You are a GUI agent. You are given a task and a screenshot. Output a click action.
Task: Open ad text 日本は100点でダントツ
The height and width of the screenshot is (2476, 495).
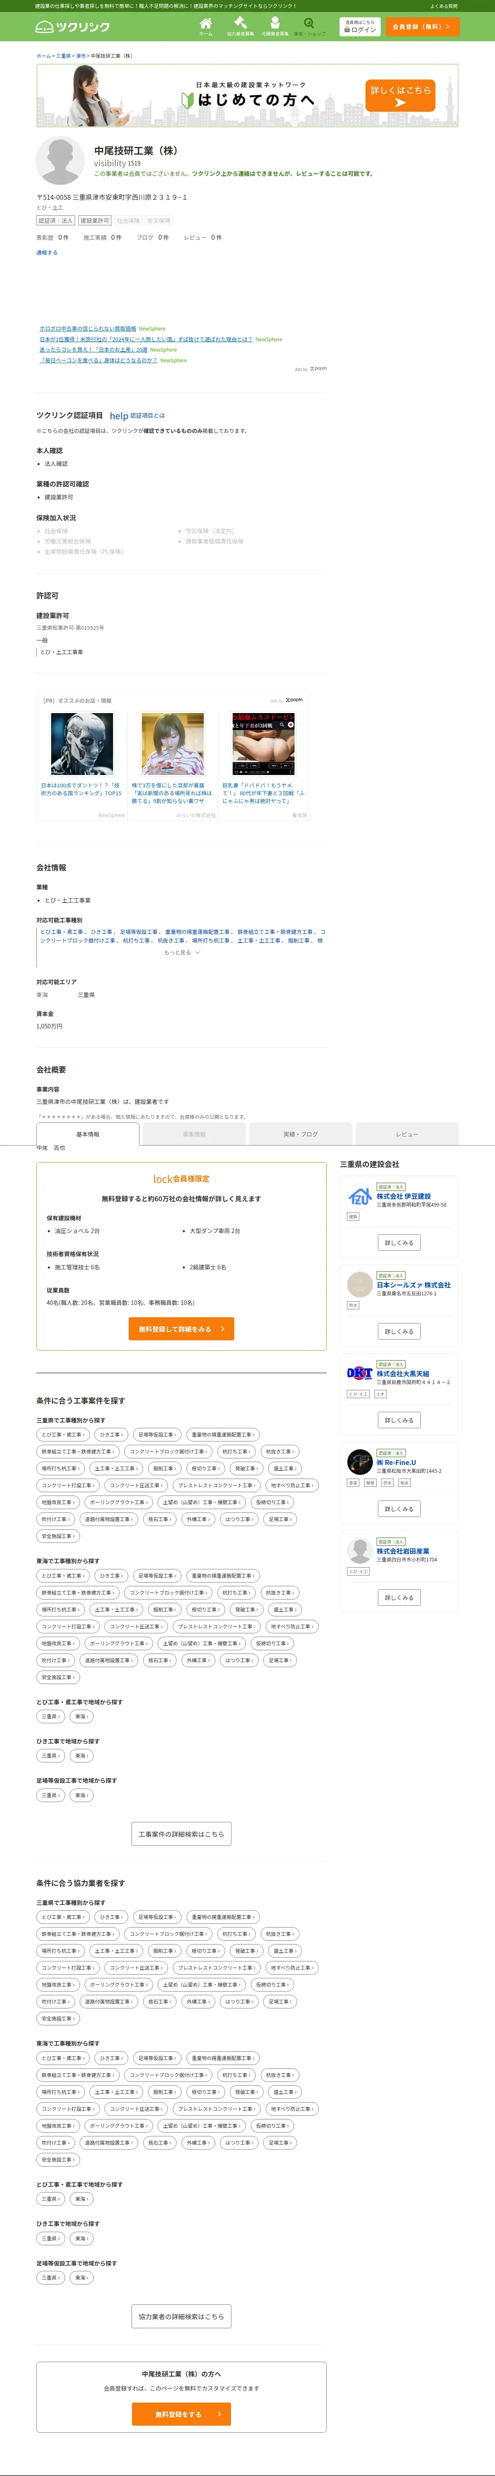[81, 789]
